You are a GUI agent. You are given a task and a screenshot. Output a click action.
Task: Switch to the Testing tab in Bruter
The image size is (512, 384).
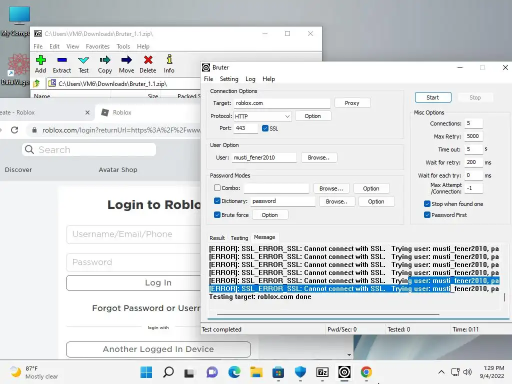239,238
